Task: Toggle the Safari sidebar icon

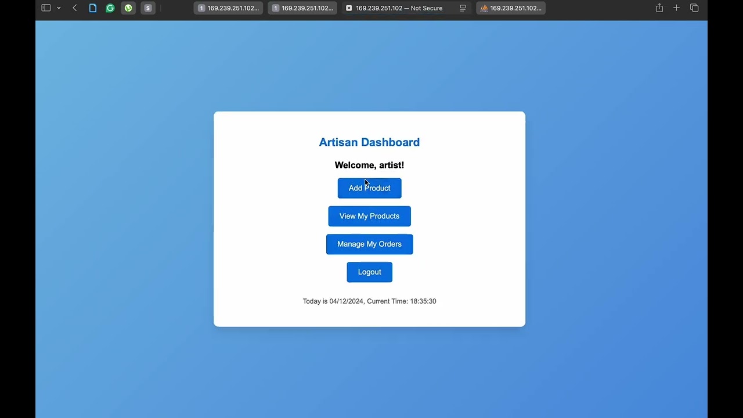Action: pos(46,8)
